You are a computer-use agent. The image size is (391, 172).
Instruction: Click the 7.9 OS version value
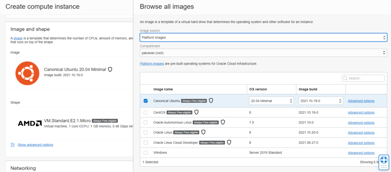tap(251, 123)
